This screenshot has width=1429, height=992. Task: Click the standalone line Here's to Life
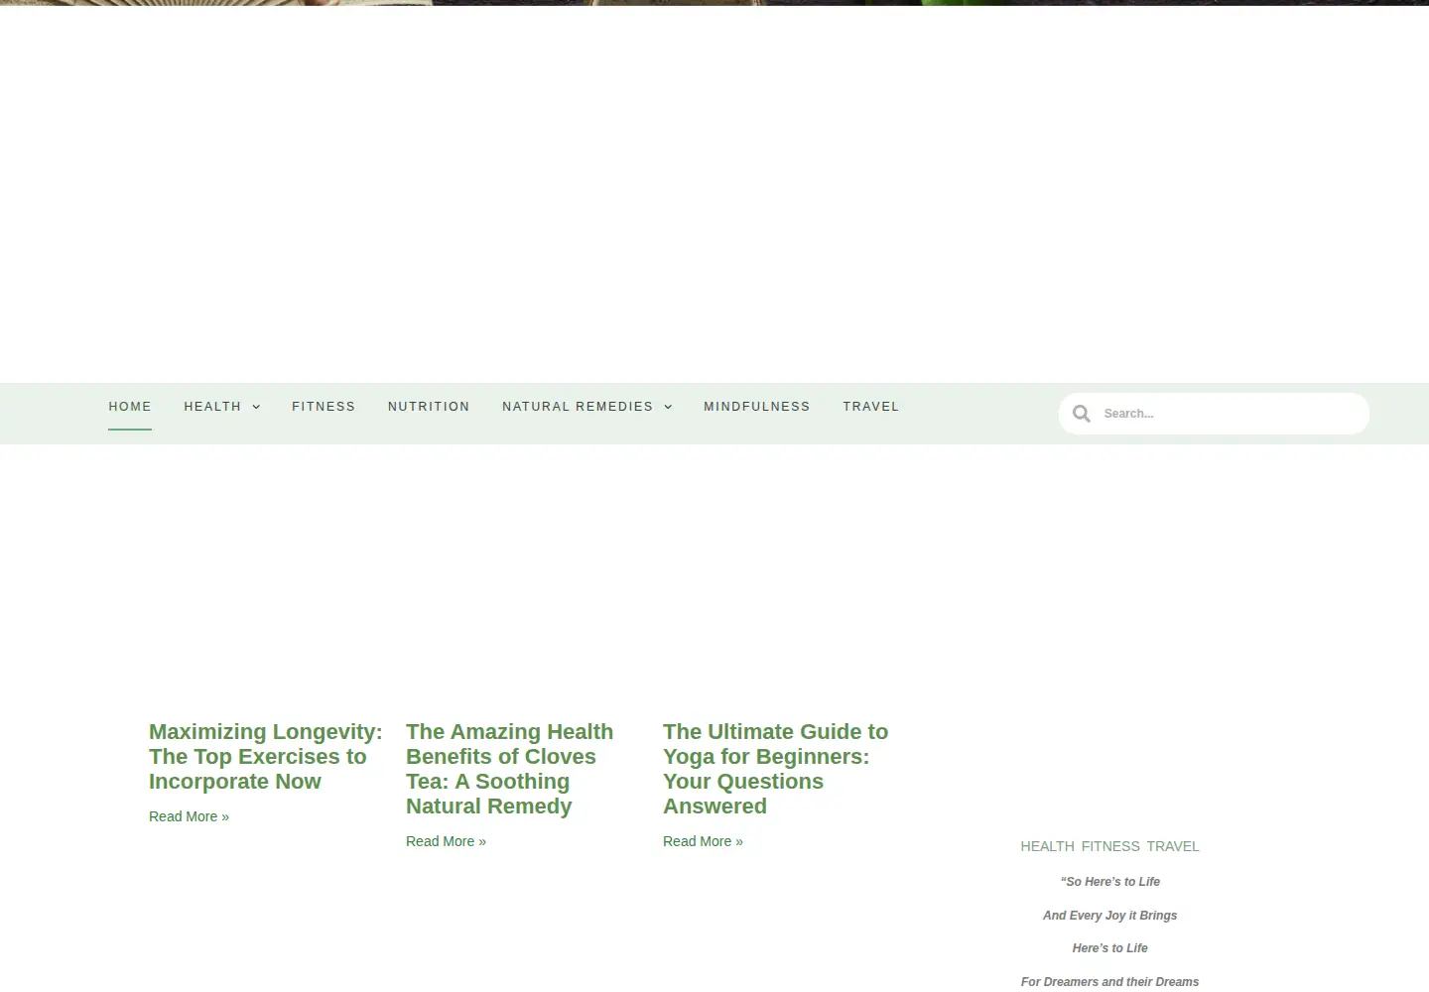(1109, 948)
